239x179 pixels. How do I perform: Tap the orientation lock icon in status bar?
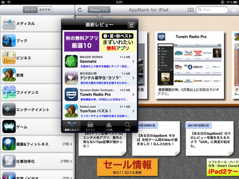pos(223,2)
